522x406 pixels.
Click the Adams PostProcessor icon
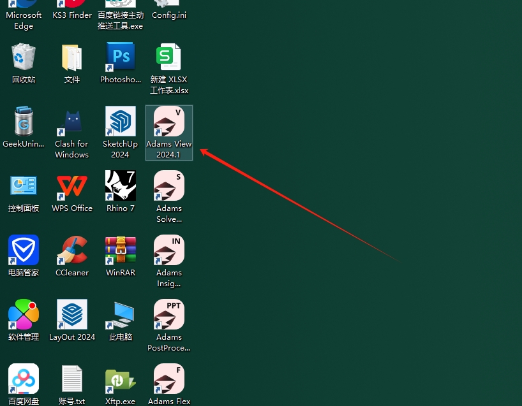tap(169, 315)
